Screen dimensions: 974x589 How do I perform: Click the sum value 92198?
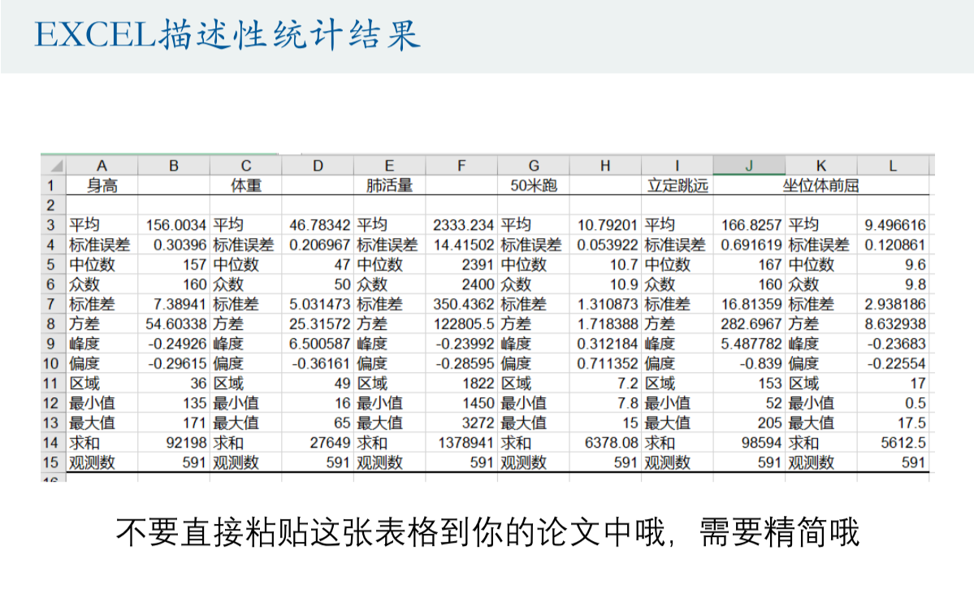(186, 443)
